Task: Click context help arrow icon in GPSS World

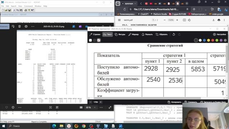Action: point(33,10)
